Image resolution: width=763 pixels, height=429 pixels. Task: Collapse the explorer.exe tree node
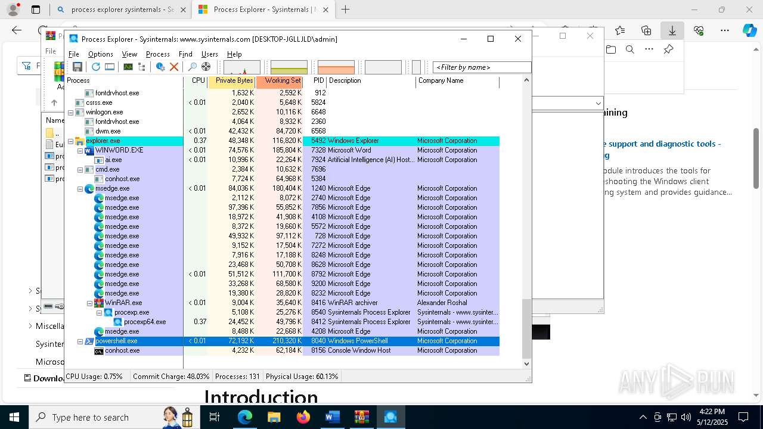pos(71,141)
